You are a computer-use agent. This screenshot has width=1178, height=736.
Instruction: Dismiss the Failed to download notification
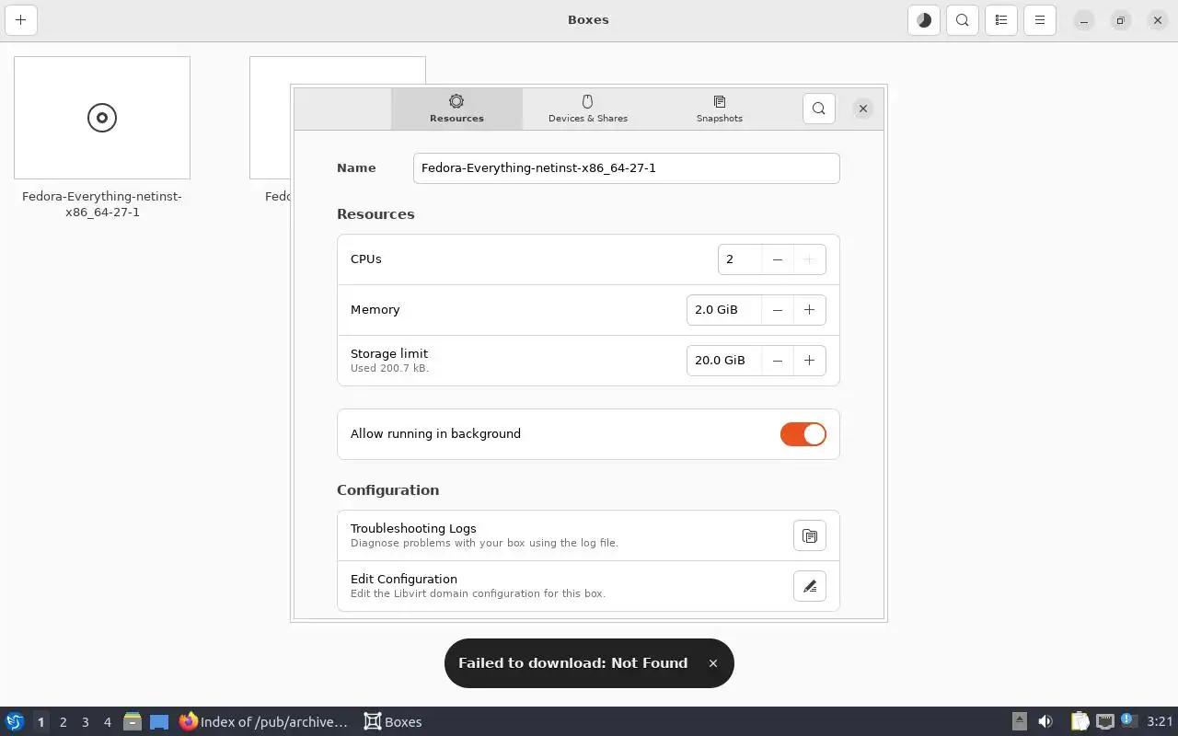(712, 663)
